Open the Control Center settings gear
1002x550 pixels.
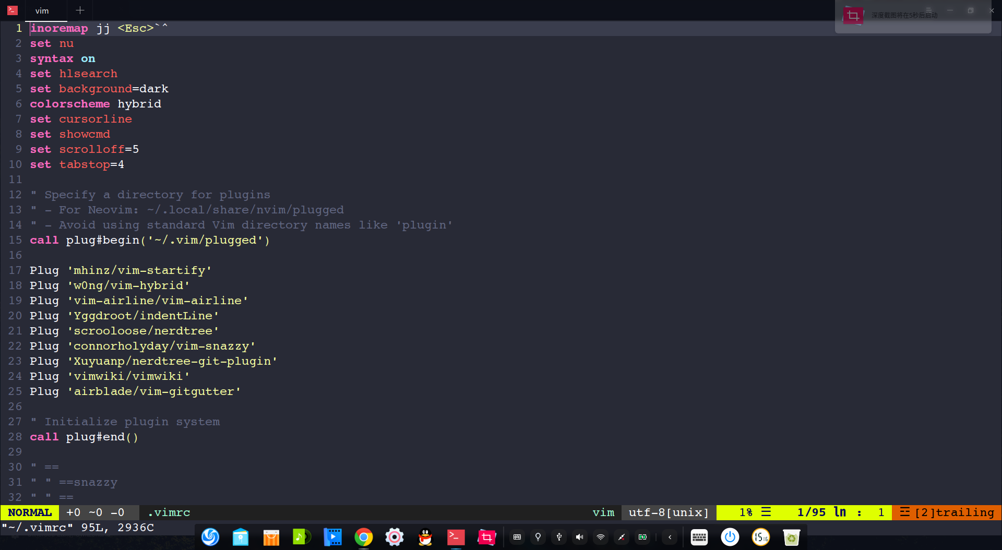pos(394,537)
